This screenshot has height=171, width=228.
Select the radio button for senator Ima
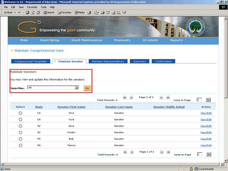(20, 113)
